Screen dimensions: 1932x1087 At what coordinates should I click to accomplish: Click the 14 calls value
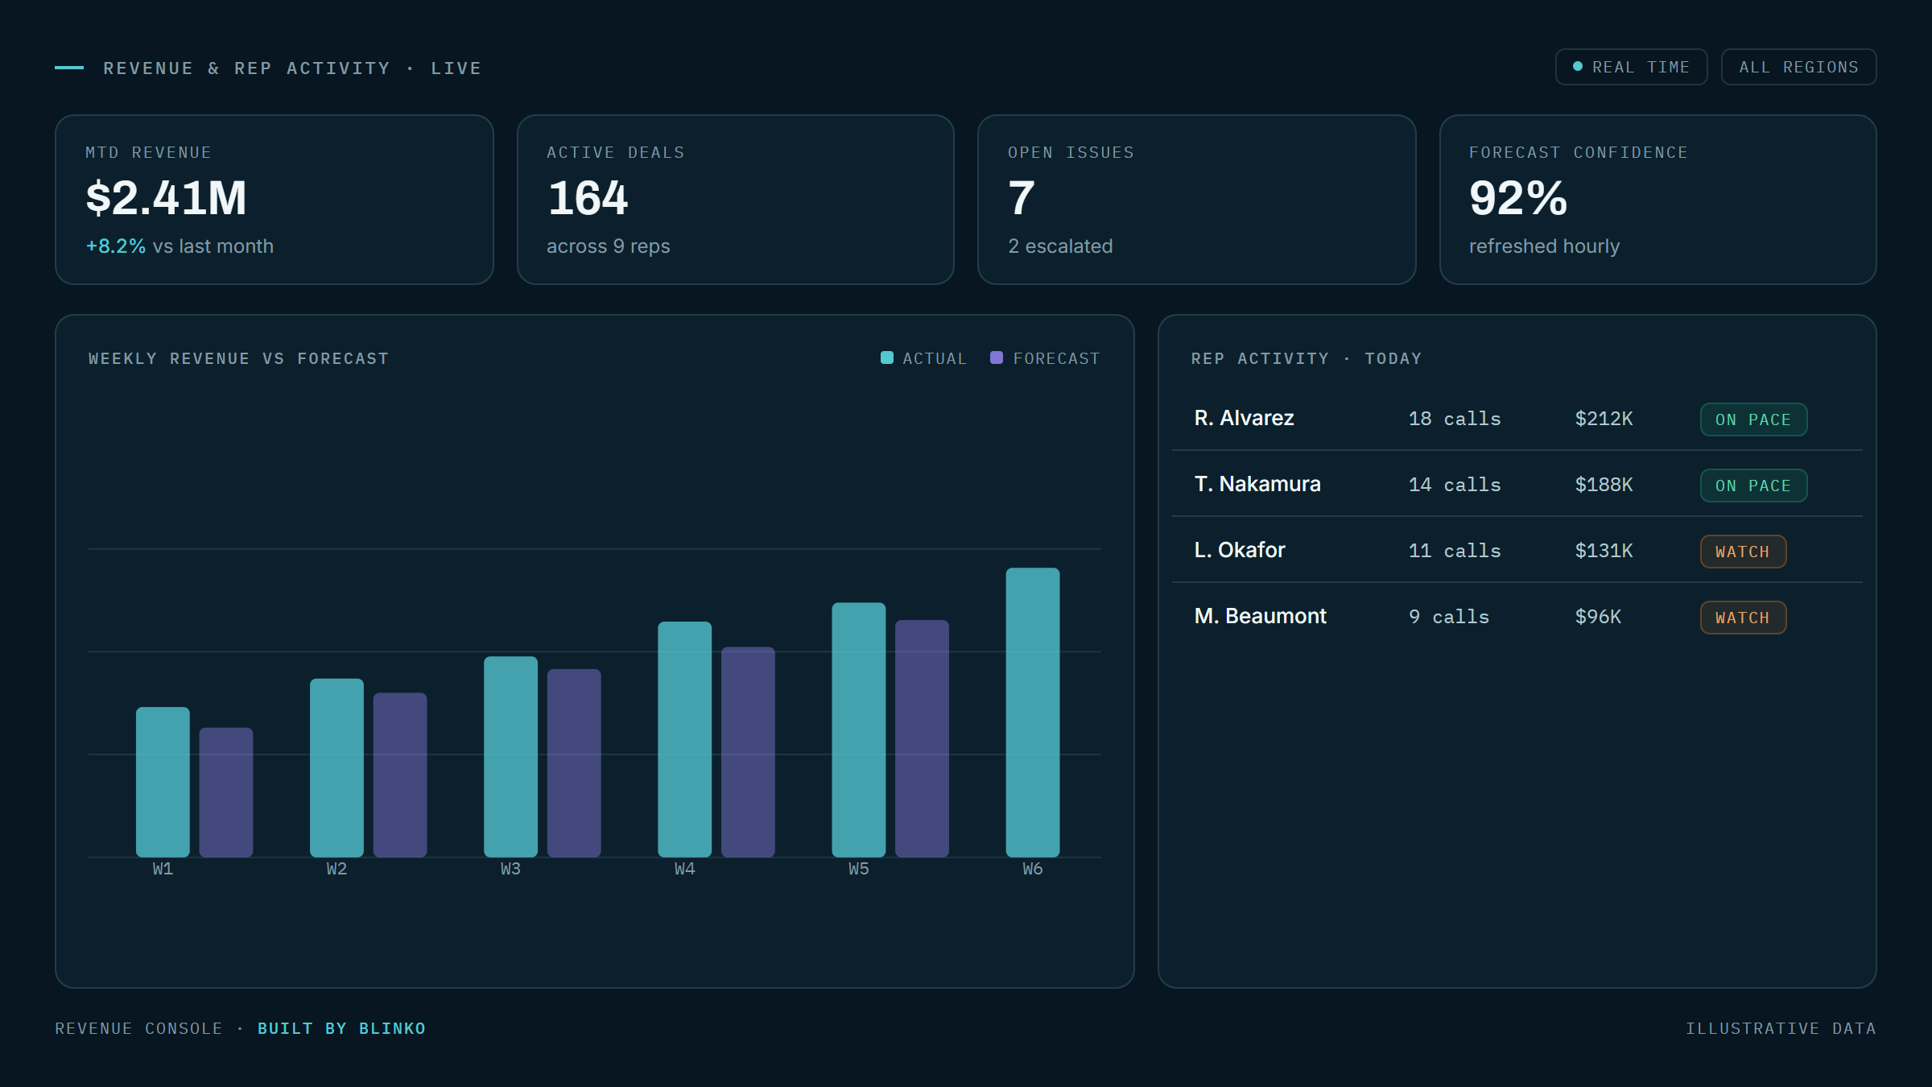[x=1455, y=485]
